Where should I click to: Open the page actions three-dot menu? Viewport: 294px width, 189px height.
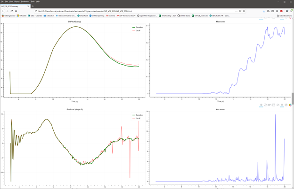236,11
